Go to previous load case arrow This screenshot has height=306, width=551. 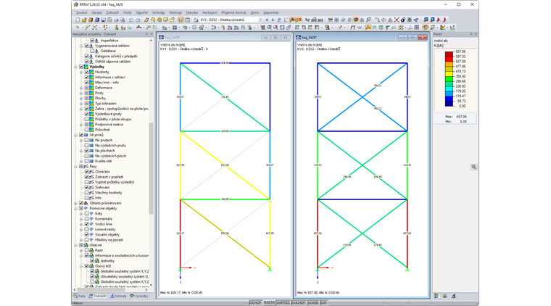[x=267, y=20]
